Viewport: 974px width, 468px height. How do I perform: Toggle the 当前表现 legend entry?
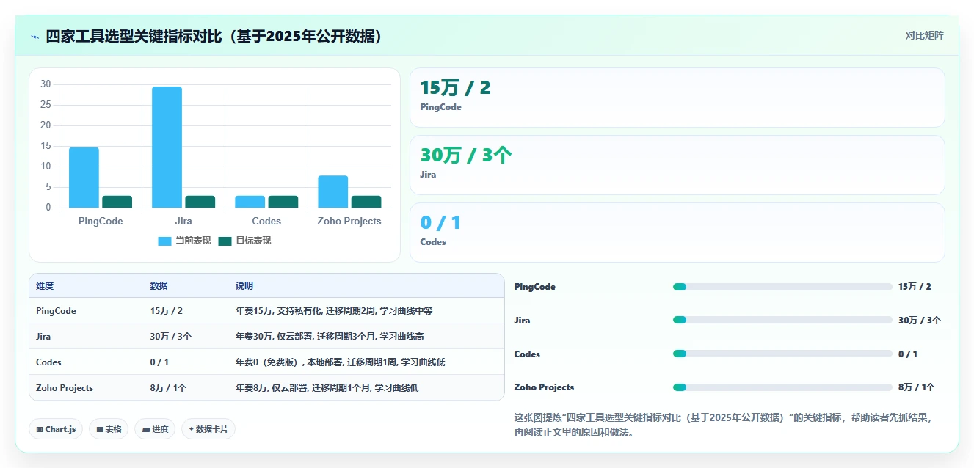pyautogui.click(x=184, y=241)
